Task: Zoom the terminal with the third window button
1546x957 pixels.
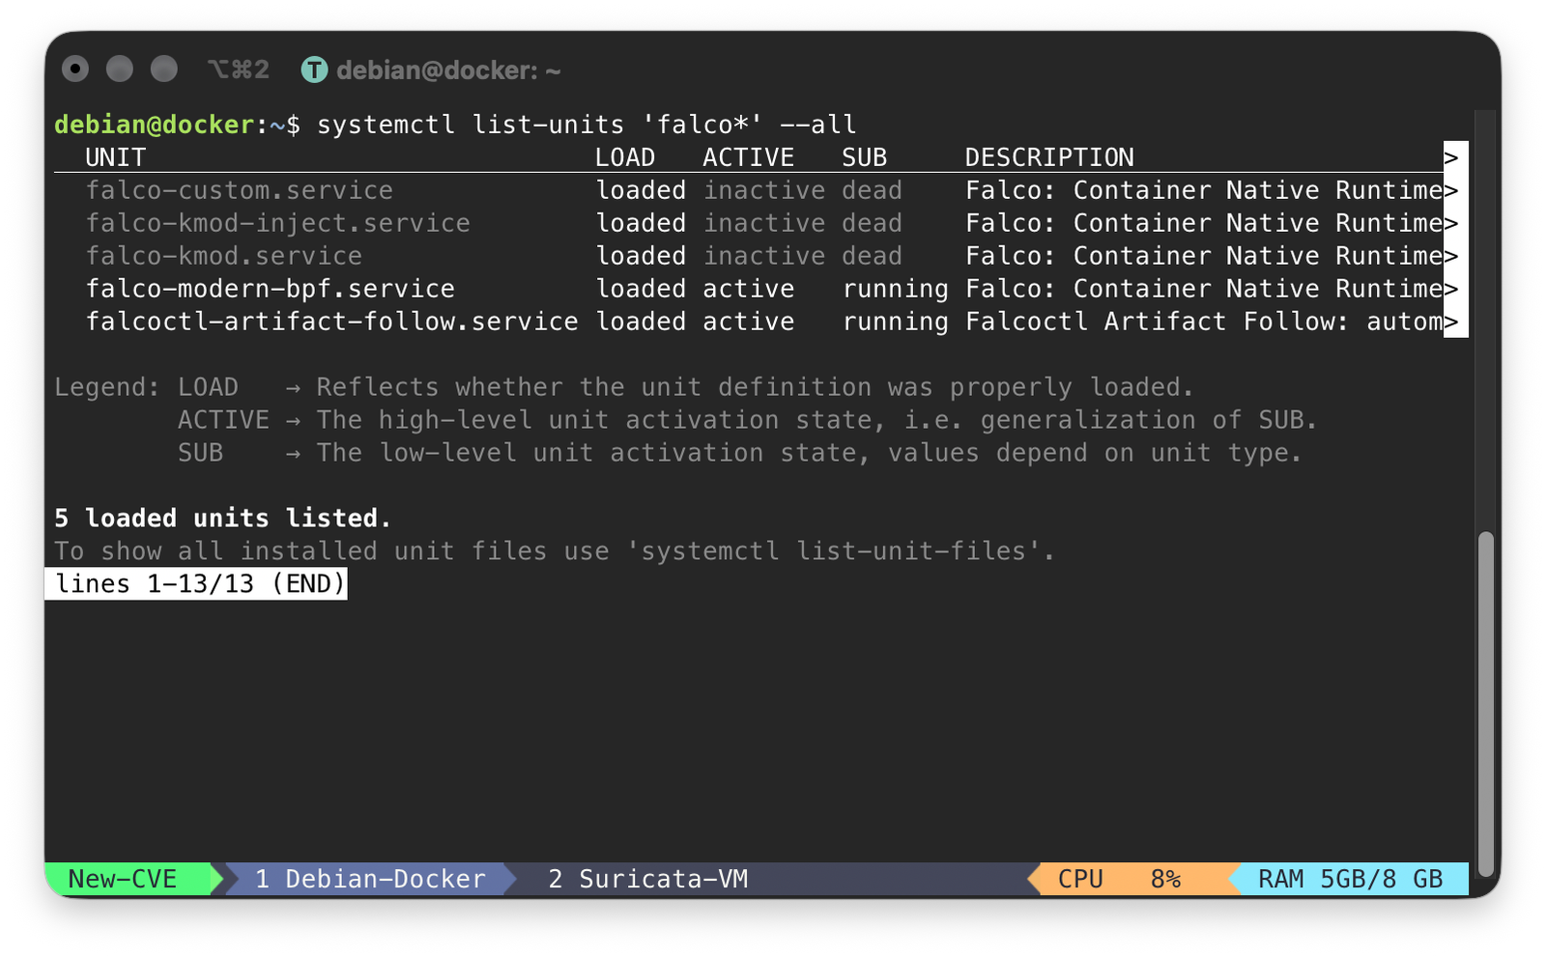Action: (164, 69)
